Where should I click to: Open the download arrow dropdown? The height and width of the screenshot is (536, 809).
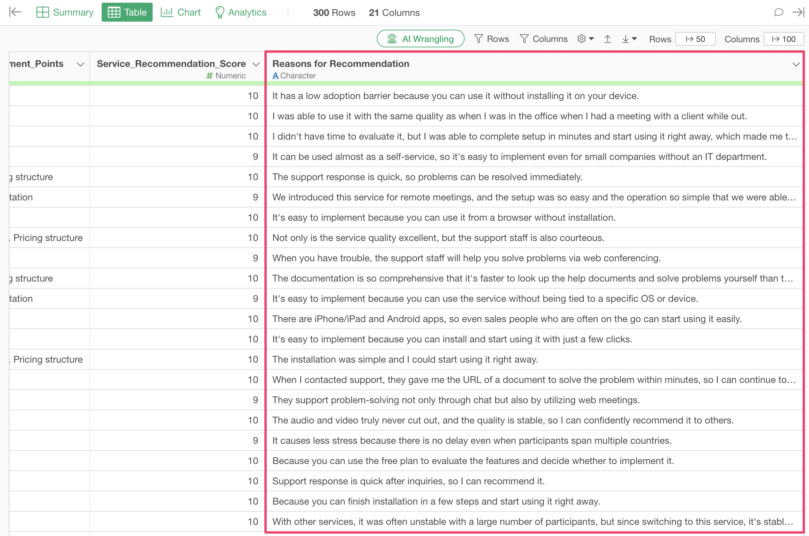click(629, 39)
